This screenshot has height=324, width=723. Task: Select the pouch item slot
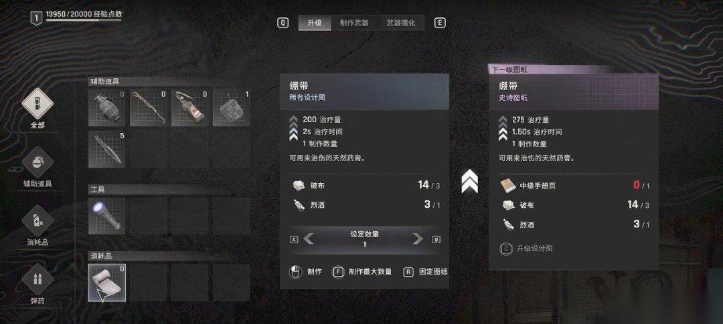(x=231, y=108)
